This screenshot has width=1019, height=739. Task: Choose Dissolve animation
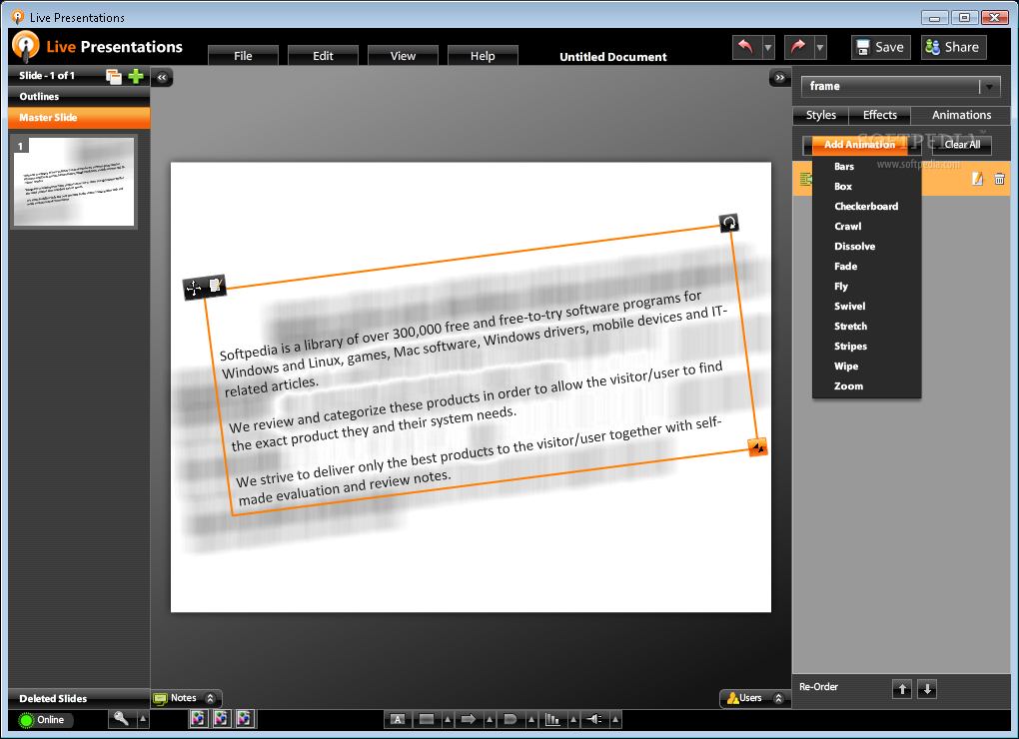point(866,246)
